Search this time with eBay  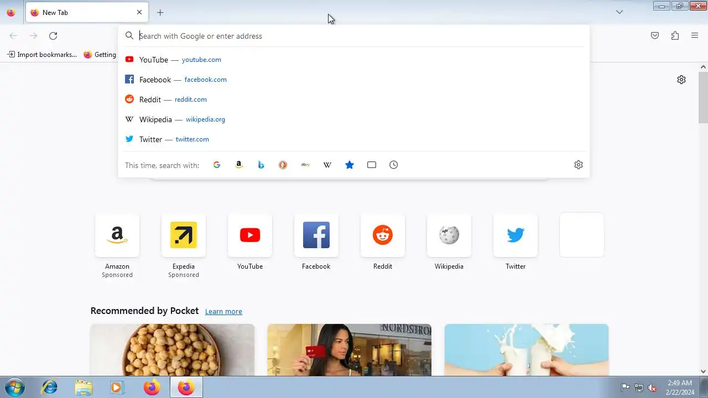click(x=305, y=165)
